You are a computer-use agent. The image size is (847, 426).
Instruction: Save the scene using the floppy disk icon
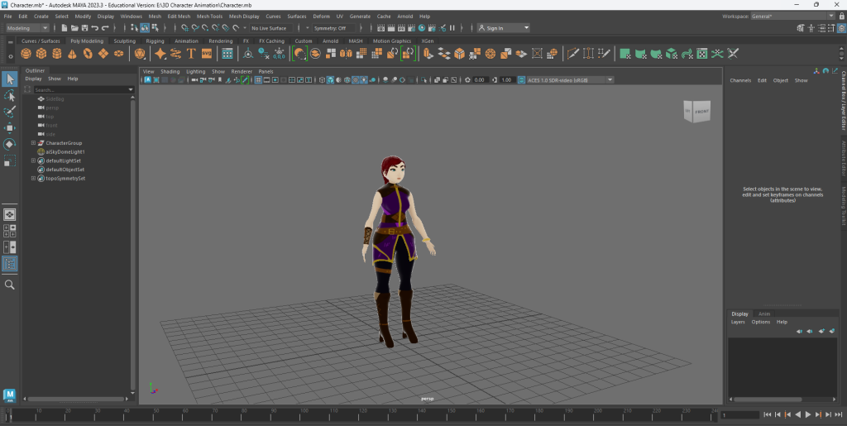pos(83,28)
